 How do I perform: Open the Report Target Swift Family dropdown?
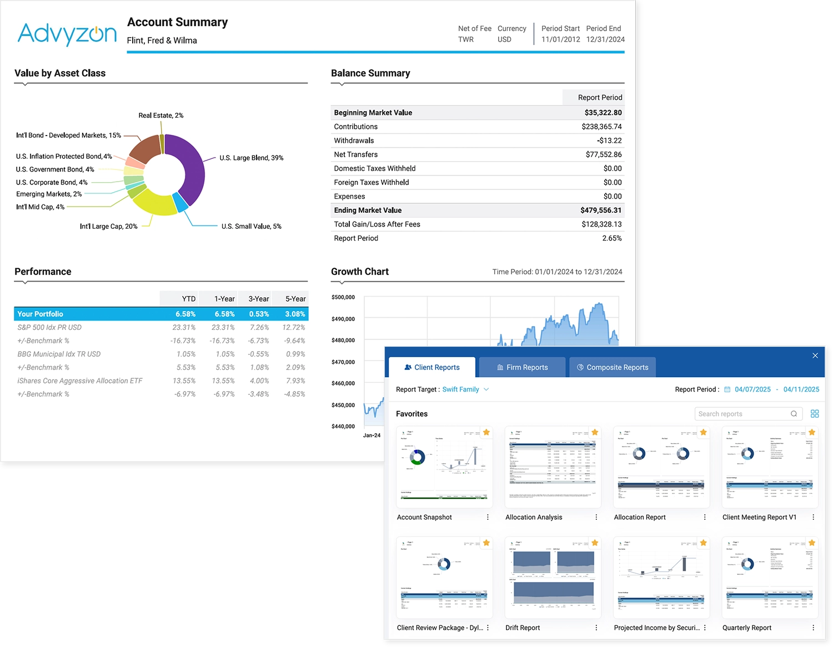tap(465, 389)
